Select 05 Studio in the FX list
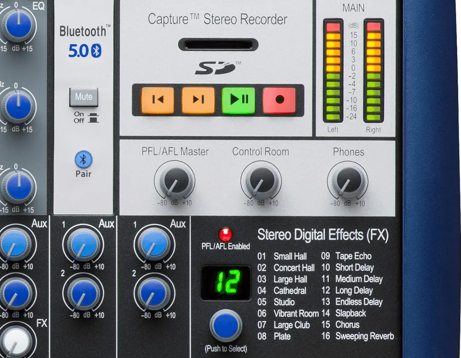461x358 pixels. pyautogui.click(x=276, y=302)
